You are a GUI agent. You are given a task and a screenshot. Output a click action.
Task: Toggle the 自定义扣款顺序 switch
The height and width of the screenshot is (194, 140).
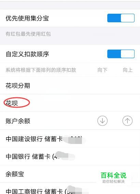pos(121,54)
